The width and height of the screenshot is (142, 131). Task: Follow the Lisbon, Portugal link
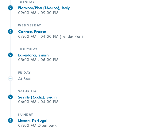[x=33, y=121]
